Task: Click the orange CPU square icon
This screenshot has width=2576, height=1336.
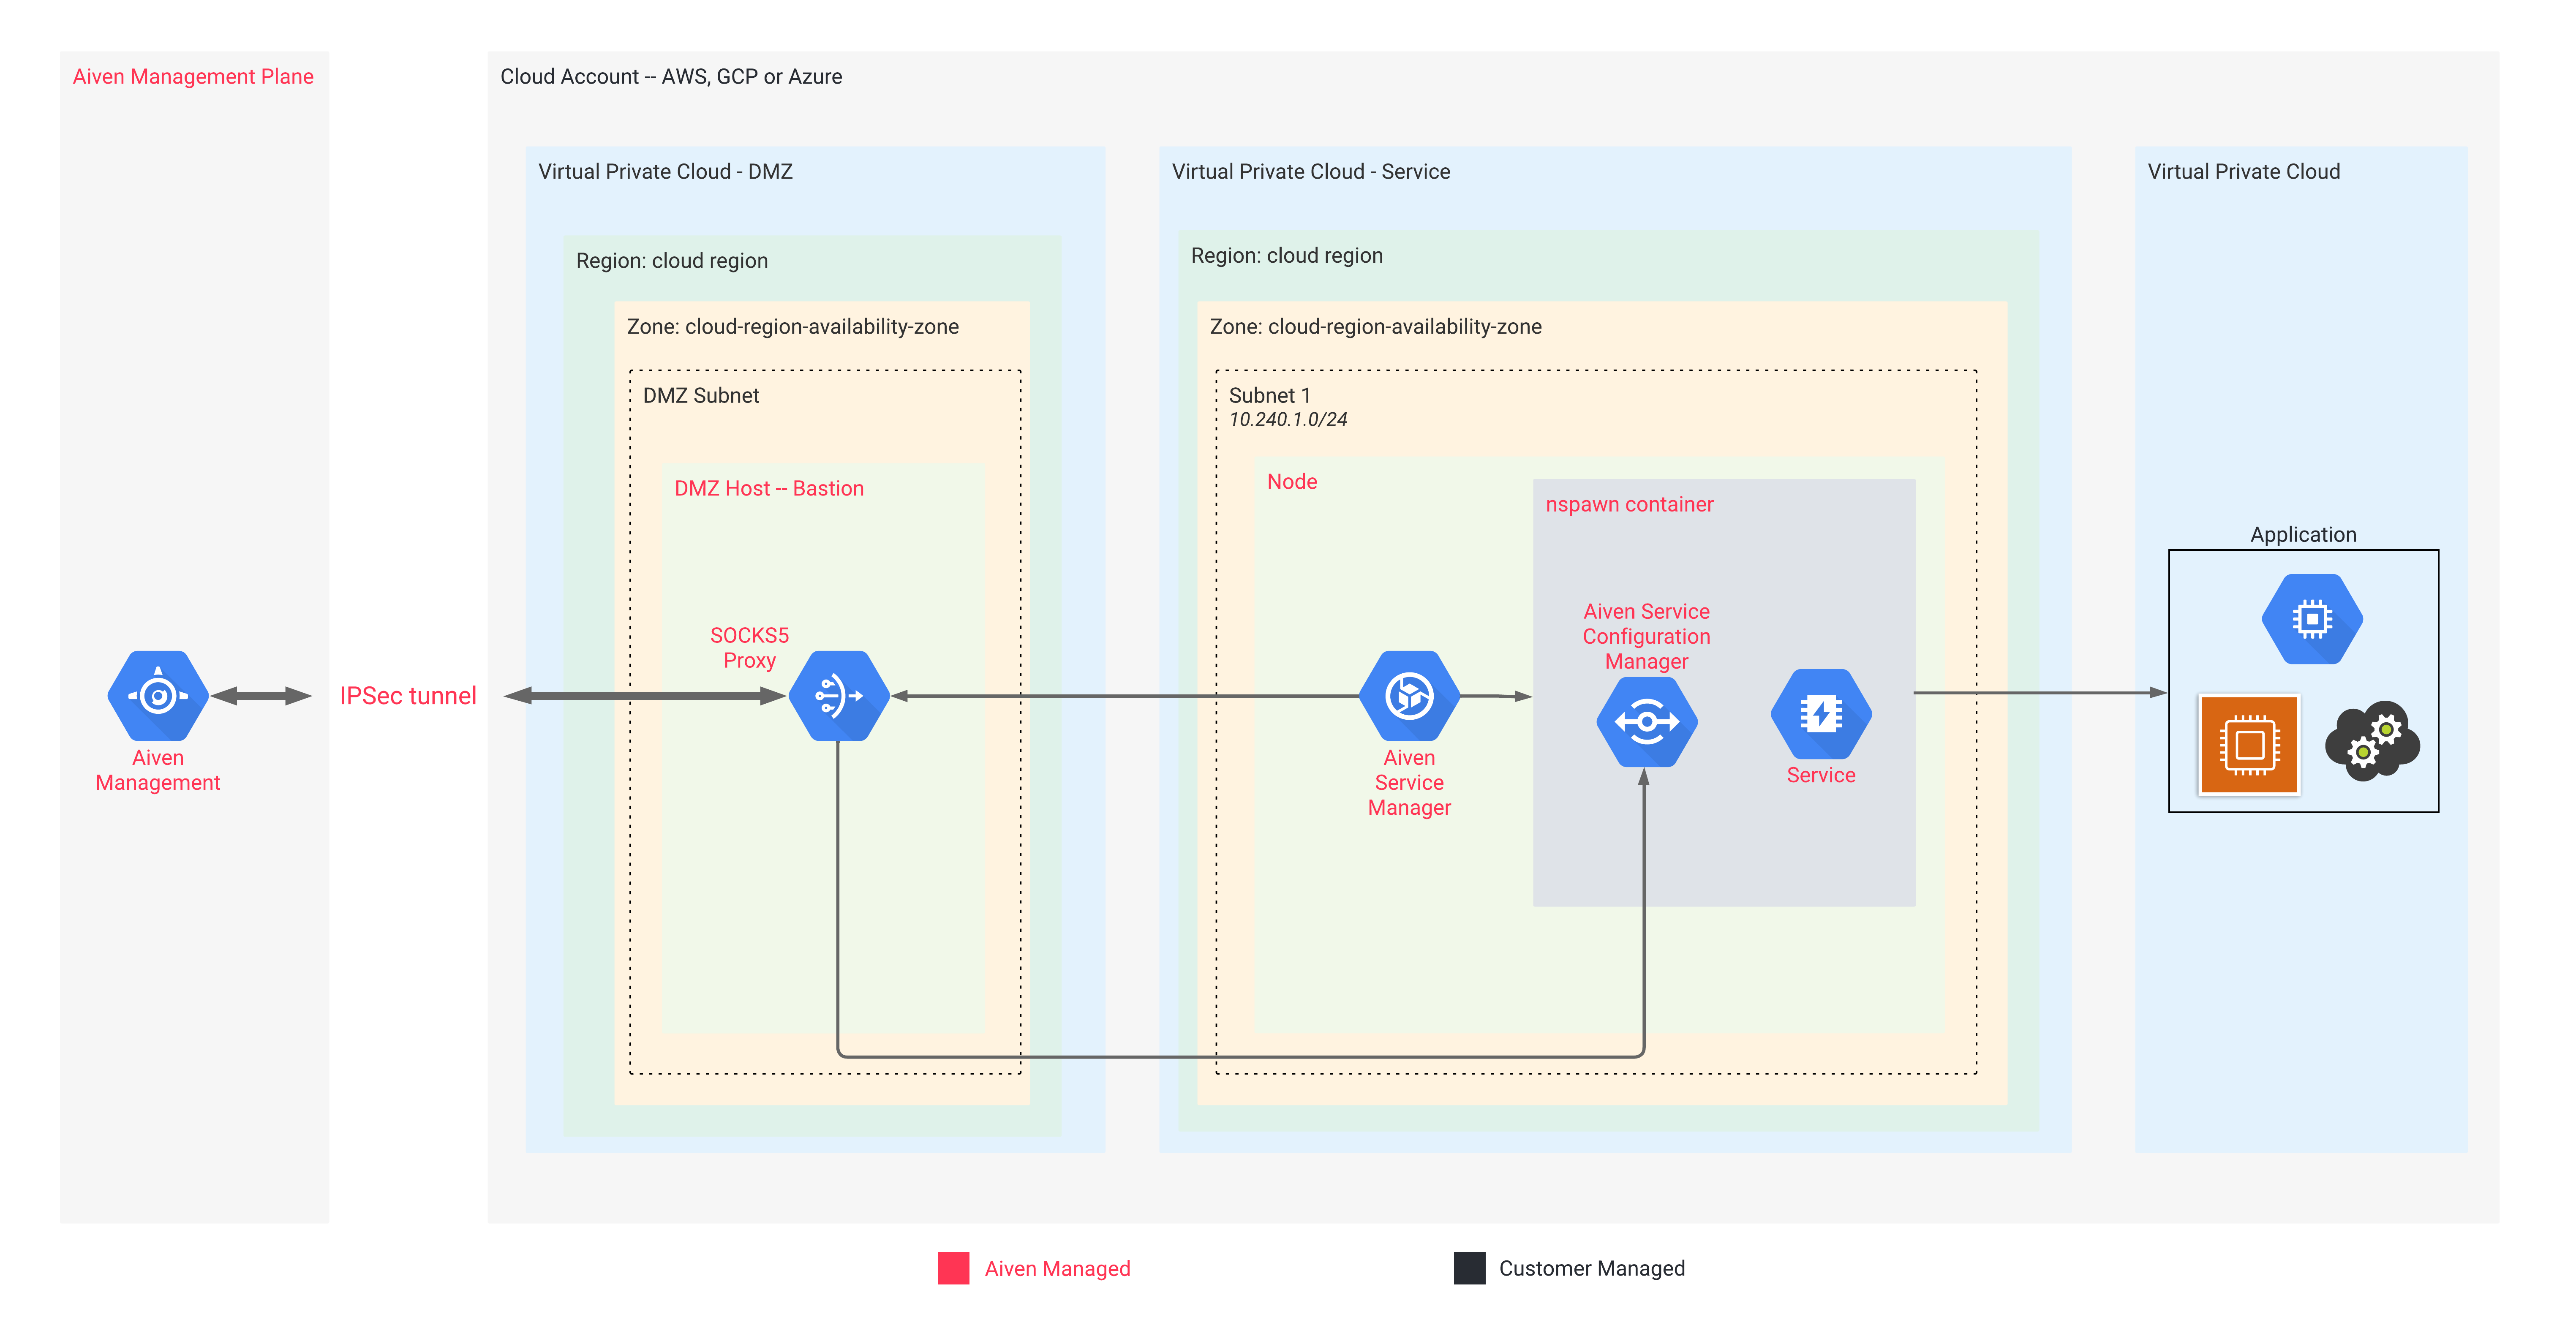Action: point(2249,745)
